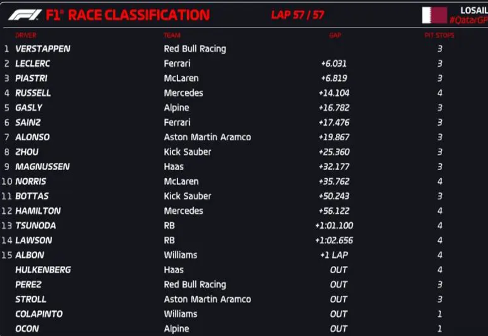
Task: Click the F1 logo icon
Action: coord(25,15)
